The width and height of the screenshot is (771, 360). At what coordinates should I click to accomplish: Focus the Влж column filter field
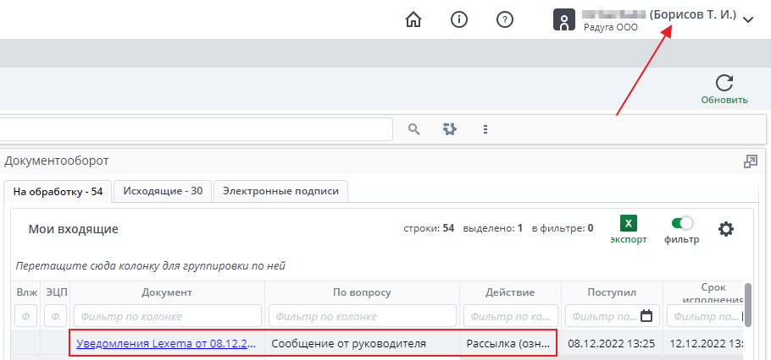pyautogui.click(x=25, y=316)
